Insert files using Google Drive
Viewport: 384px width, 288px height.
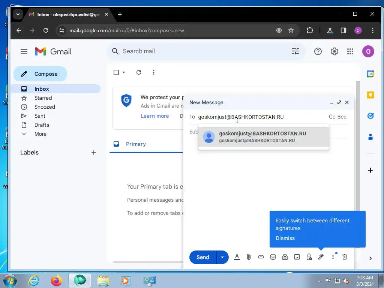coord(285,257)
